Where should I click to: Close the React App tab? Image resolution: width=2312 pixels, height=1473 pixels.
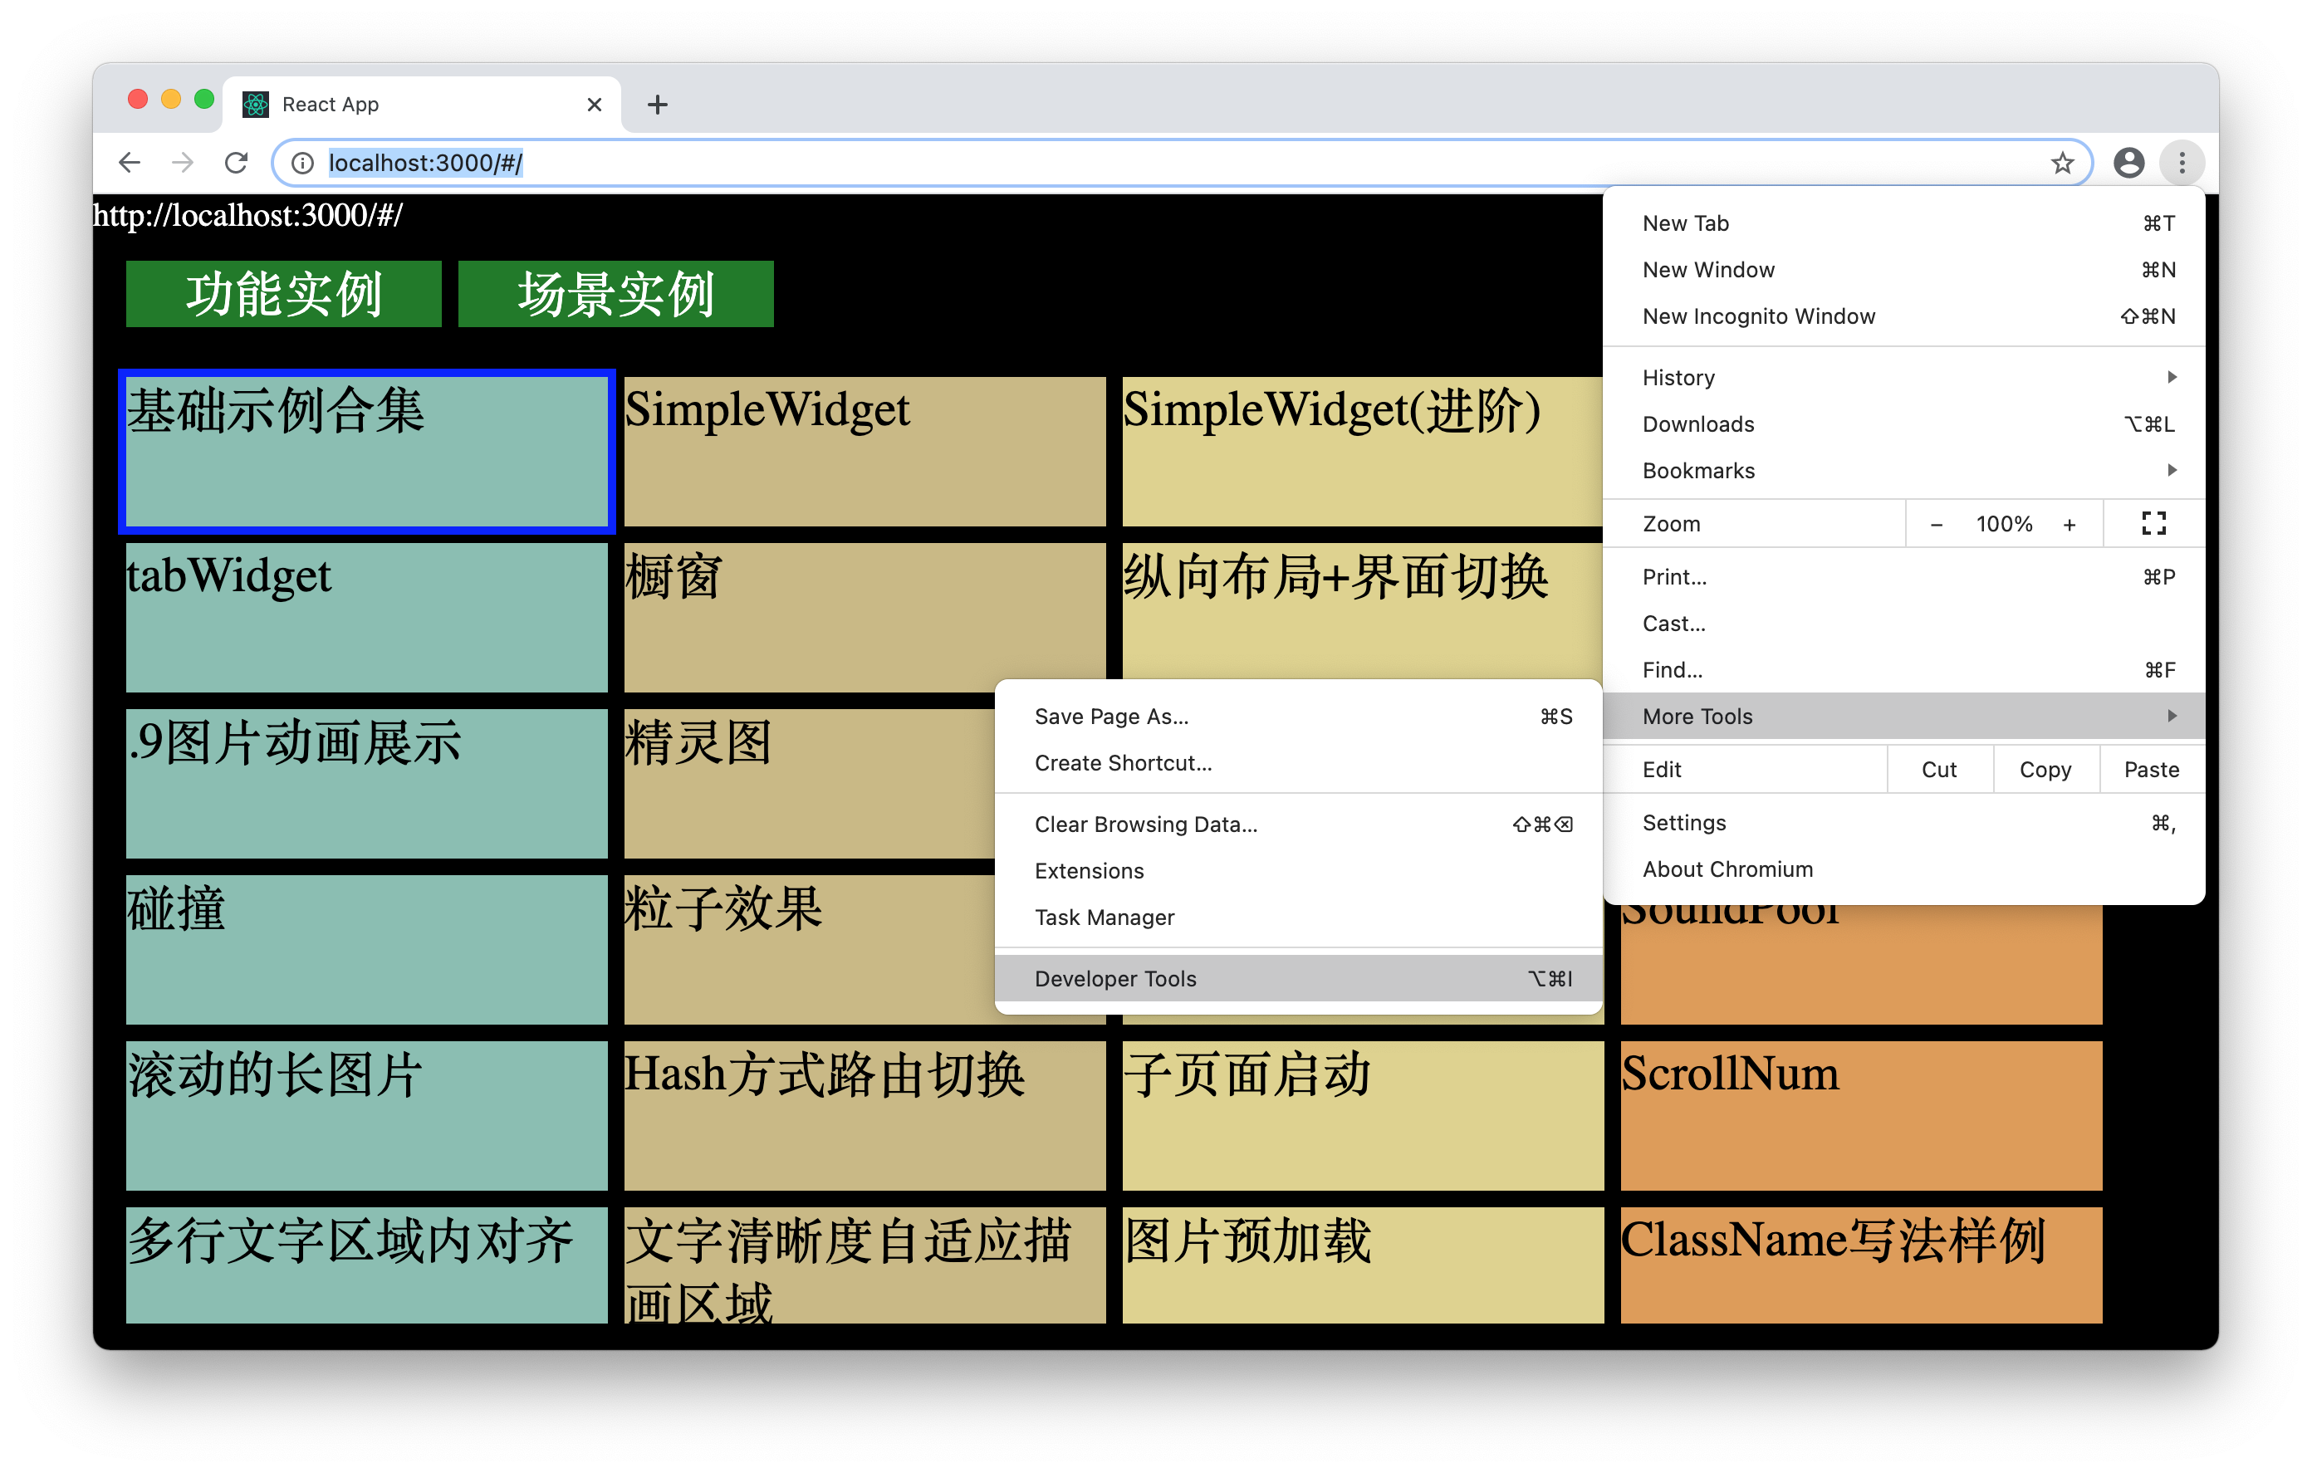coord(595,105)
